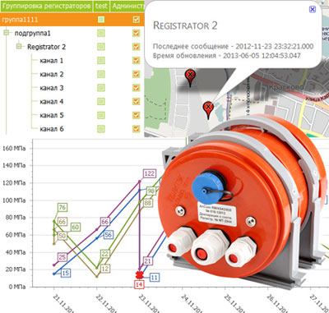Click the 0 МПа axis label
The height and width of the screenshot is (313, 329).
coord(17,287)
